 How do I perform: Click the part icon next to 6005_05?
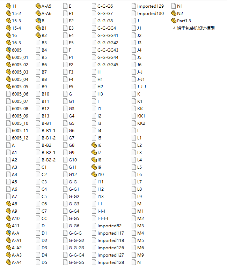pos(8,87)
